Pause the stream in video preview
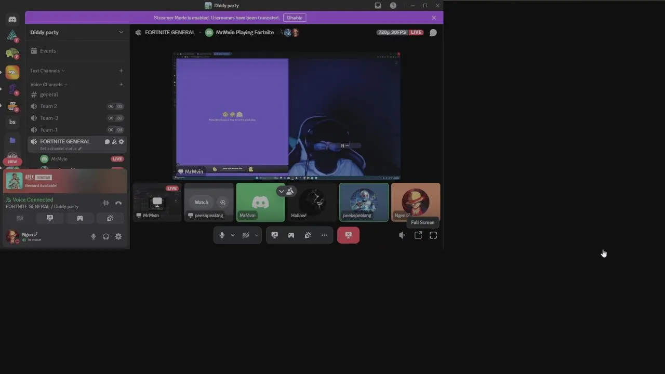This screenshot has height=374, width=665. pyautogui.click(x=342, y=145)
